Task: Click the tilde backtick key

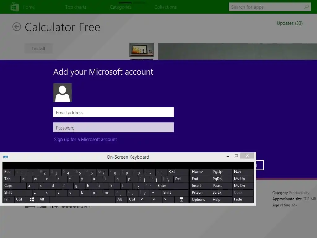Action: coord(20,172)
